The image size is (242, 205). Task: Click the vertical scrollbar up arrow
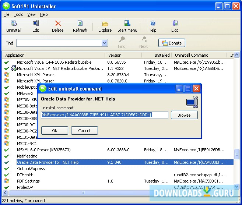tap(236, 54)
